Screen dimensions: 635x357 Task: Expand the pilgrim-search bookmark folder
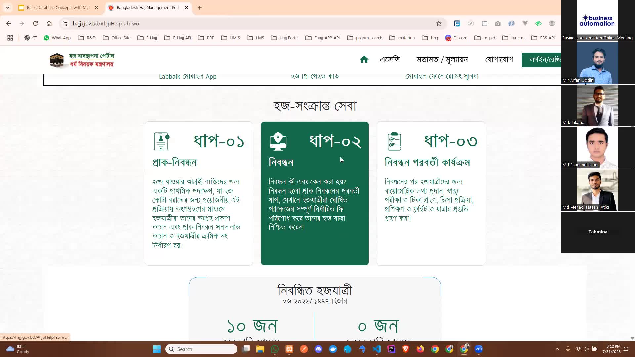(364, 38)
